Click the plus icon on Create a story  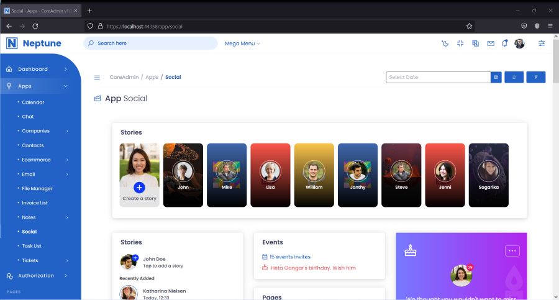[139, 188]
